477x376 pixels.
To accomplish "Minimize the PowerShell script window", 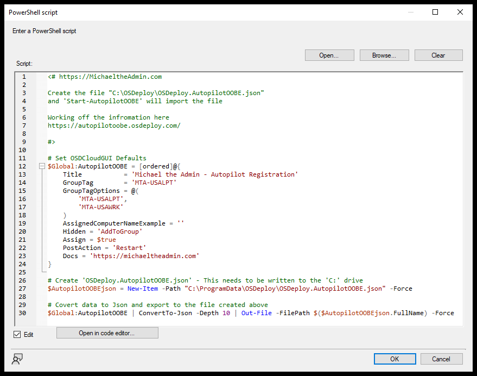I will (x=410, y=12).
